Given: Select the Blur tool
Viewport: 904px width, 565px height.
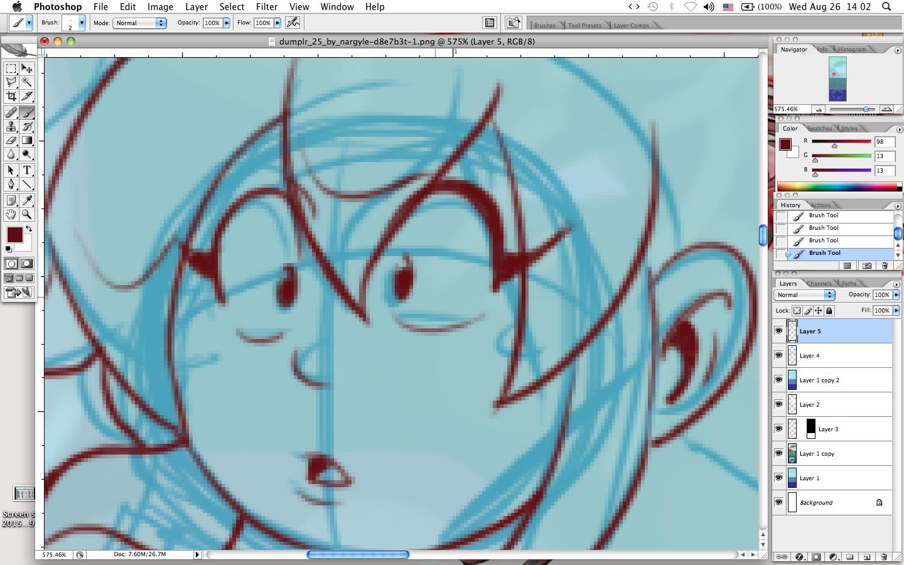Looking at the screenshot, I should (x=11, y=154).
